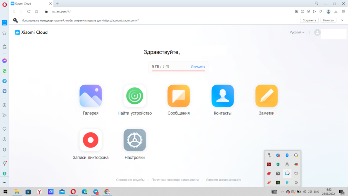Reload the current page
The height and width of the screenshot is (196, 348).
pos(29,12)
